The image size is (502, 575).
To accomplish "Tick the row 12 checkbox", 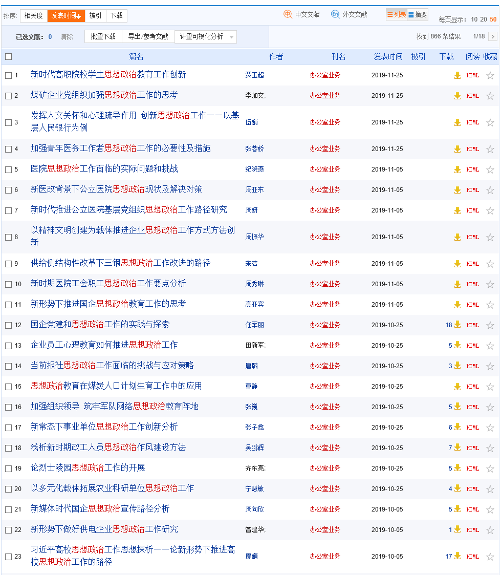I will click(x=8, y=325).
